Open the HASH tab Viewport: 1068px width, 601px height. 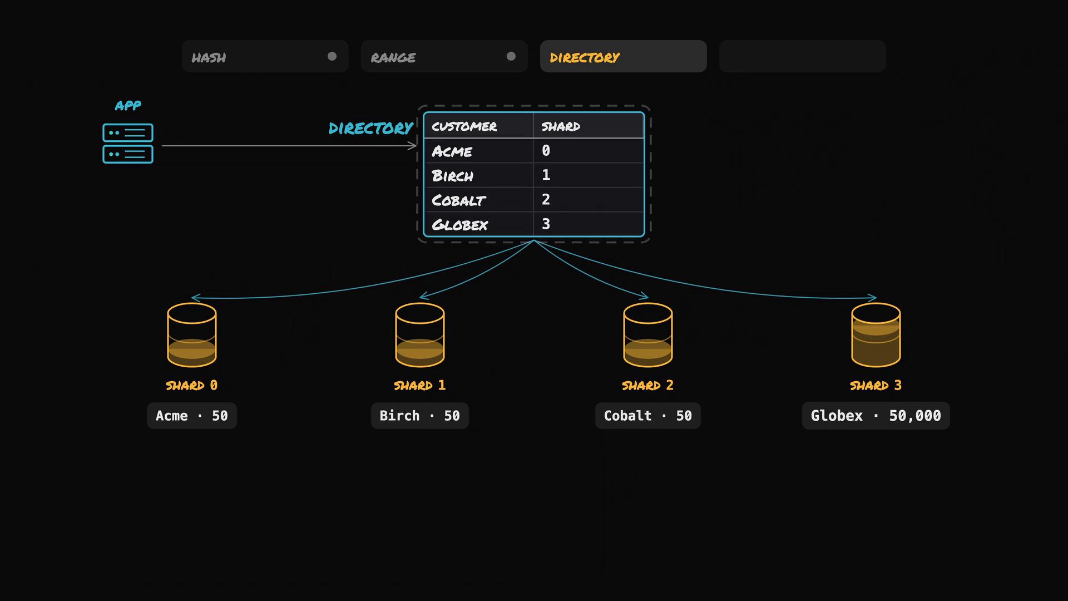click(265, 56)
